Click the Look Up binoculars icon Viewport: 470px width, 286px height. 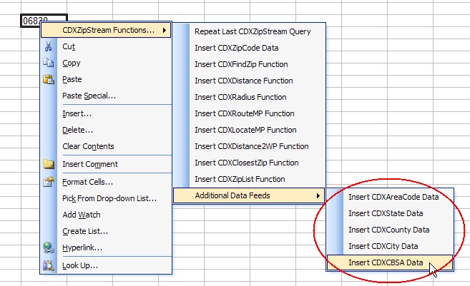tap(49, 265)
